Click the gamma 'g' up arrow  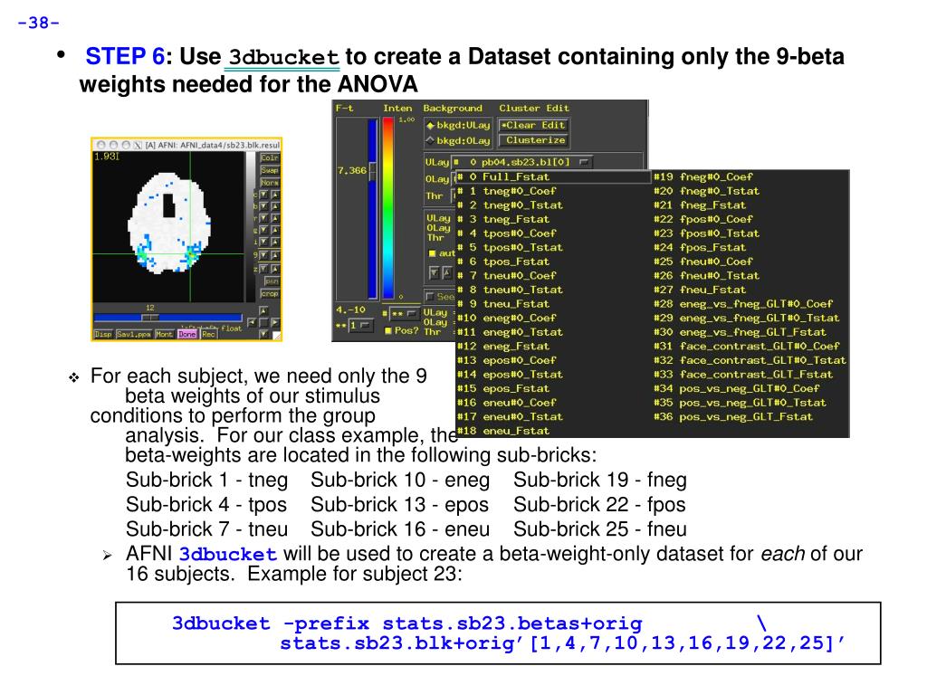pos(275,230)
